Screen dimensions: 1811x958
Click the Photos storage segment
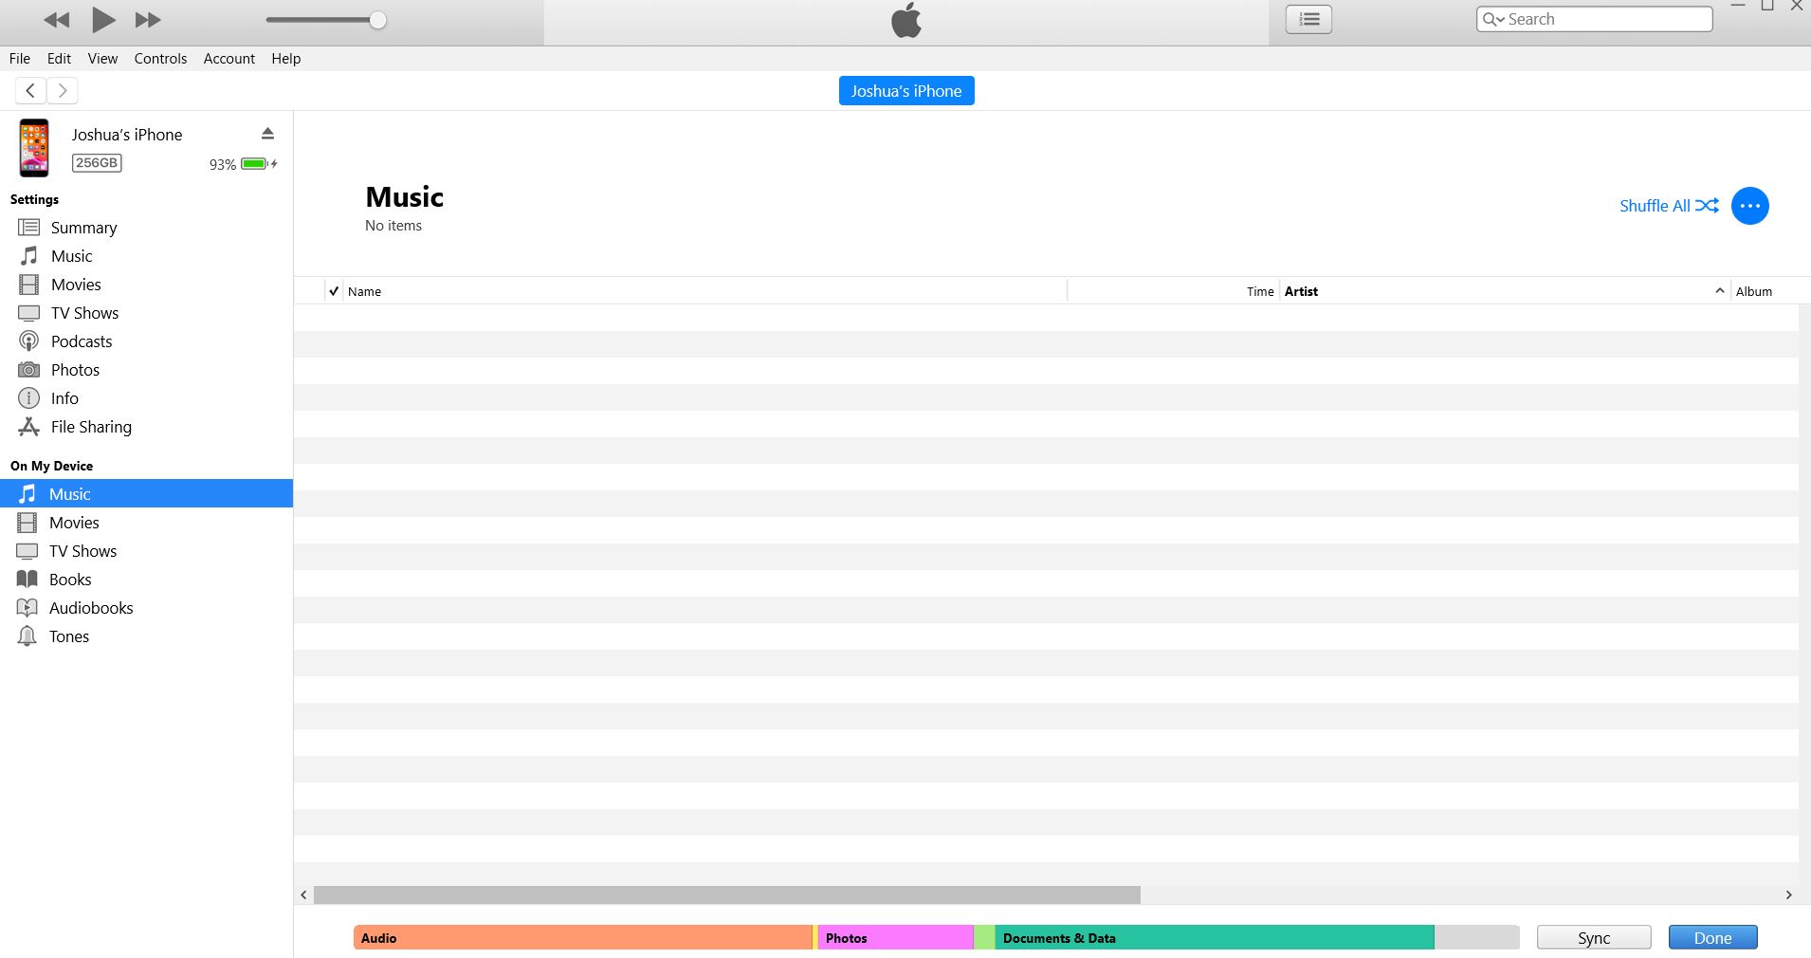(896, 937)
